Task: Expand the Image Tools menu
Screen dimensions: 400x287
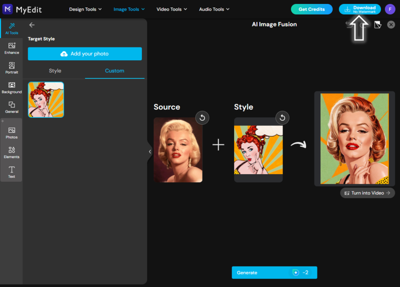Action: coord(129,9)
